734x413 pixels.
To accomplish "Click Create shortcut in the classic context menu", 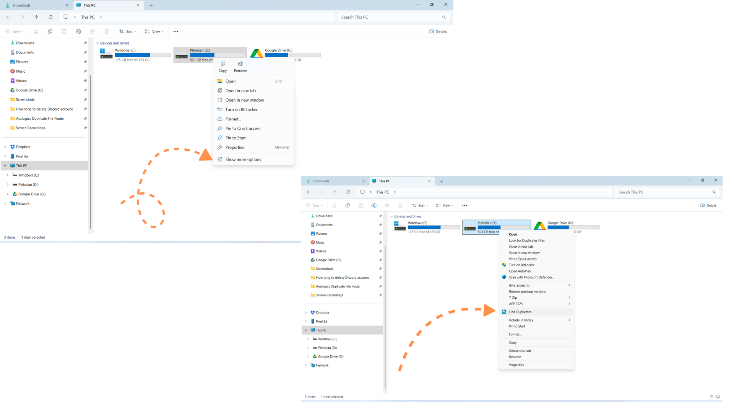I will [x=520, y=351].
